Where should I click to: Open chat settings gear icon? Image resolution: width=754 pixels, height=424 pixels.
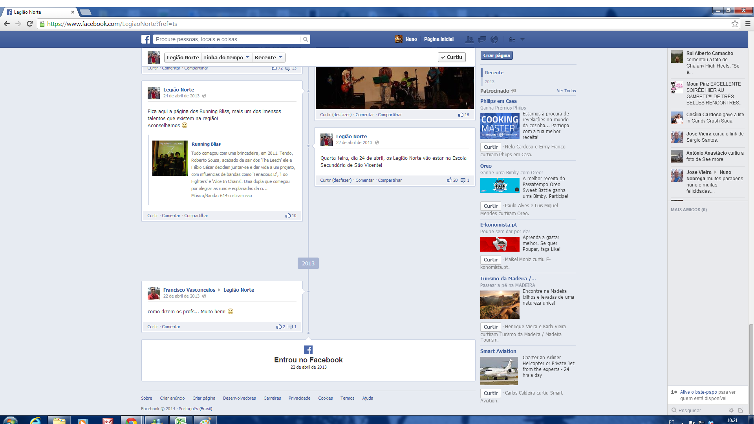[x=731, y=410]
